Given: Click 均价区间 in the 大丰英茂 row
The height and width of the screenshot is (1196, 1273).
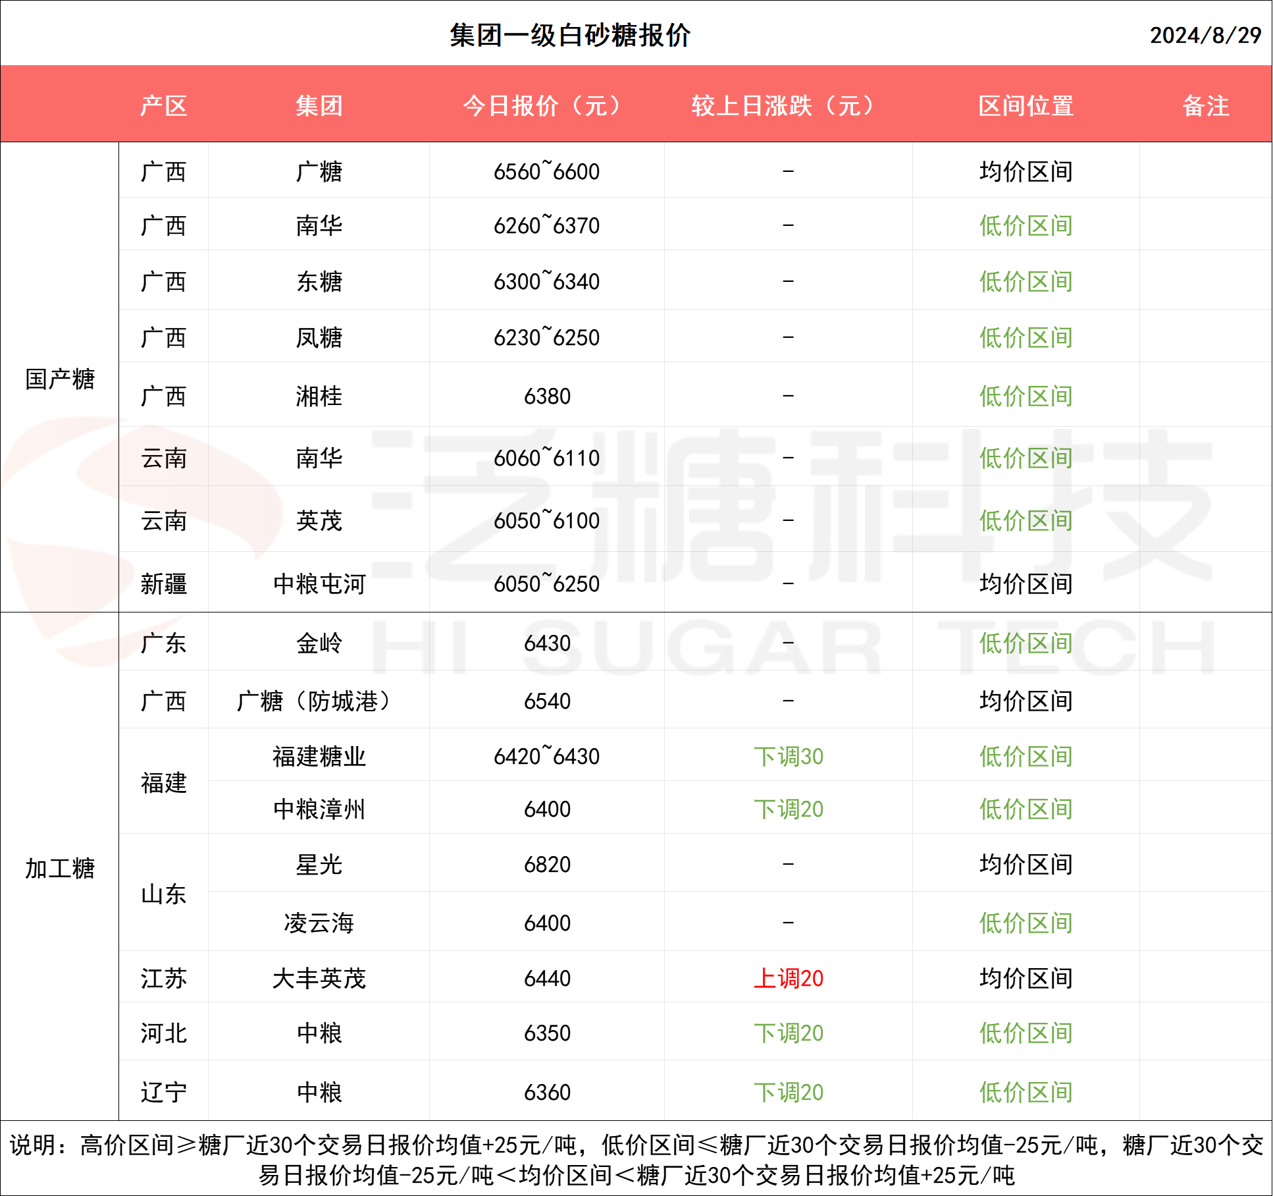Looking at the screenshot, I should [x=1026, y=978].
